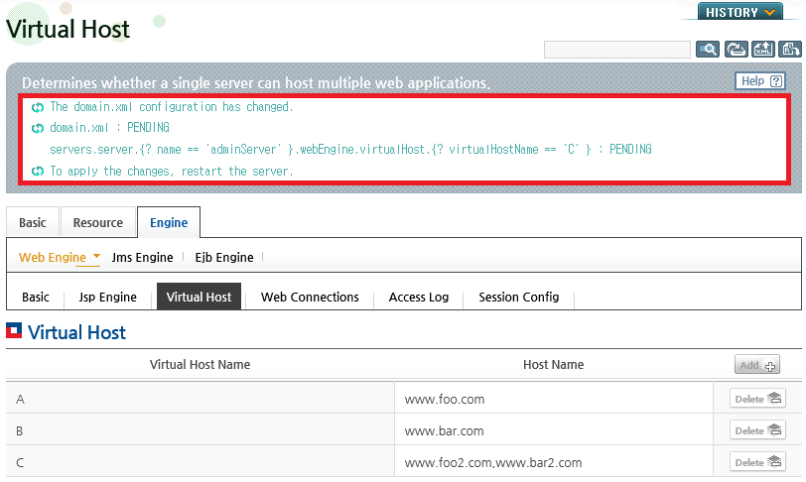Screen dimensions: 806x482
Task: Open the Session Config sub-tab
Action: [519, 297]
